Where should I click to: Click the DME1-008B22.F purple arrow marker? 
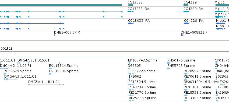[182, 35]
